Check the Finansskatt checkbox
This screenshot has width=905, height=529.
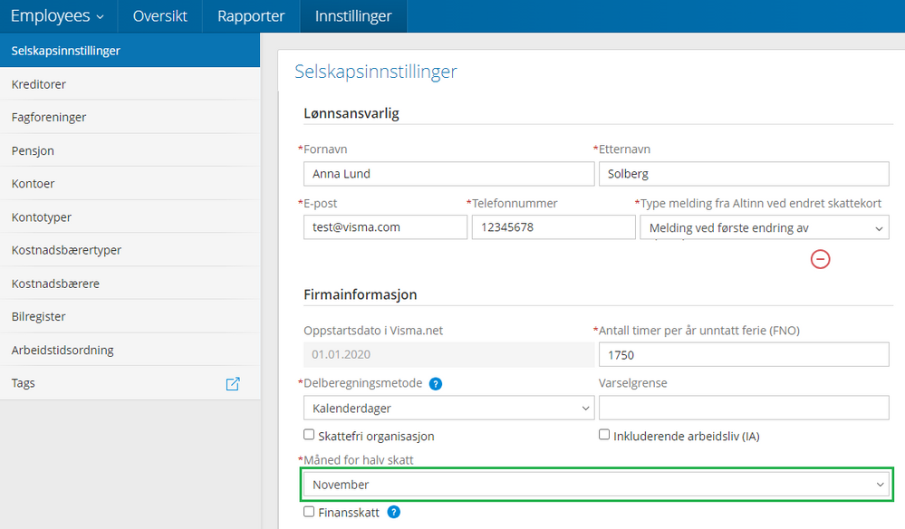309,512
